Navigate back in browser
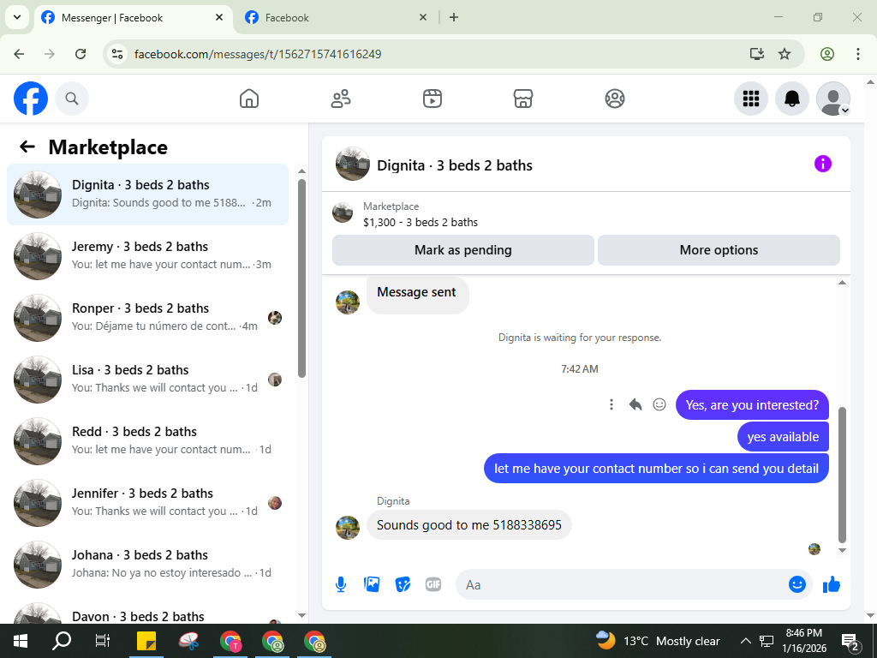This screenshot has height=658, width=877. tap(19, 54)
